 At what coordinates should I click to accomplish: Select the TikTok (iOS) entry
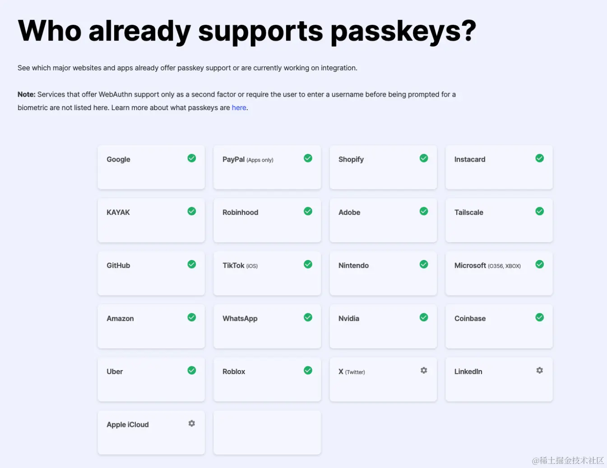click(267, 273)
